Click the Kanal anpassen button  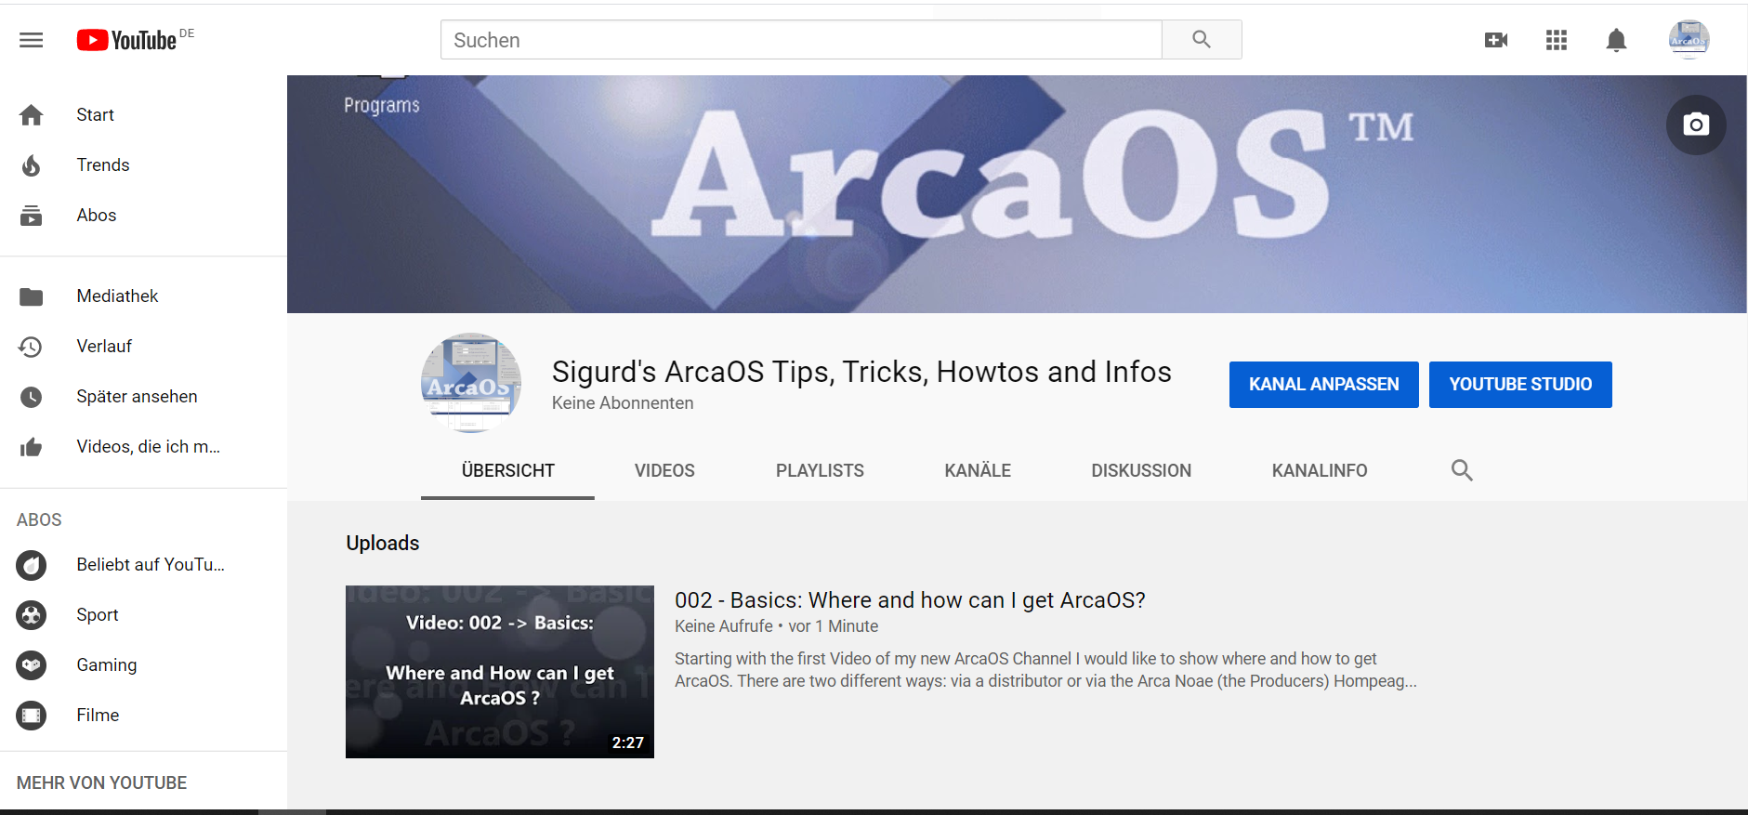pos(1324,385)
